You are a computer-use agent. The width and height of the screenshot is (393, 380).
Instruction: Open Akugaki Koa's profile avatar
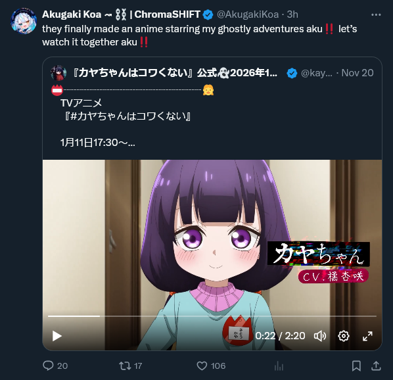[24, 21]
